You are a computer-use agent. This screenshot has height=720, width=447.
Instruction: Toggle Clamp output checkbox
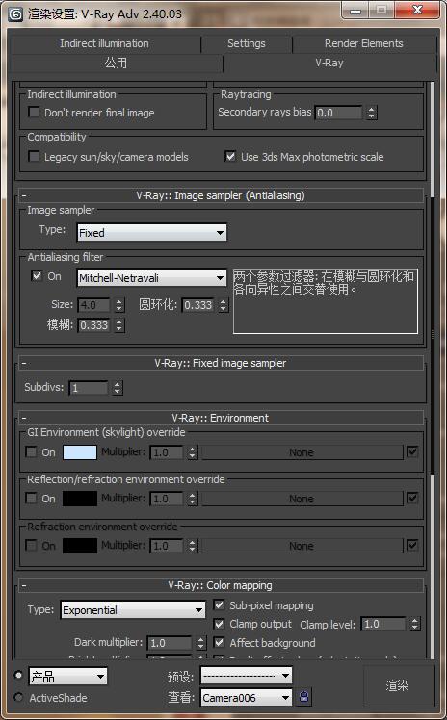click(x=219, y=624)
